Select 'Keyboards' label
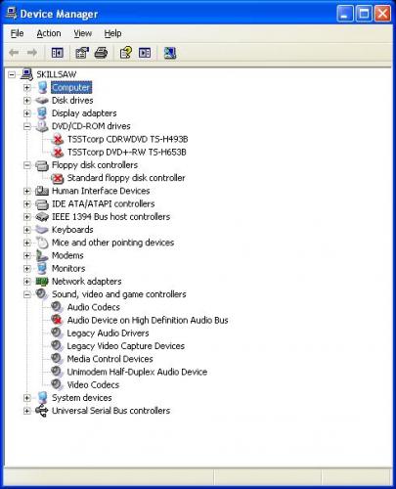This screenshot has width=396, height=489. tap(72, 230)
